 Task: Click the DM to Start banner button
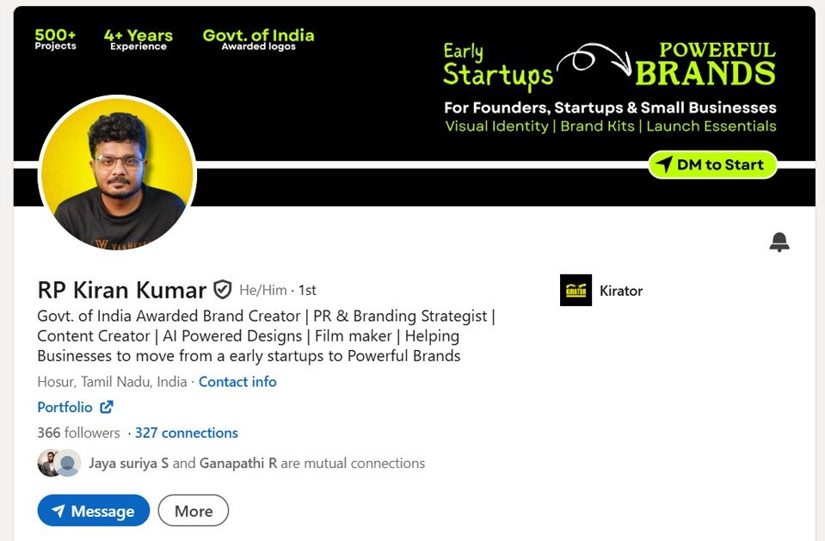pyautogui.click(x=712, y=165)
